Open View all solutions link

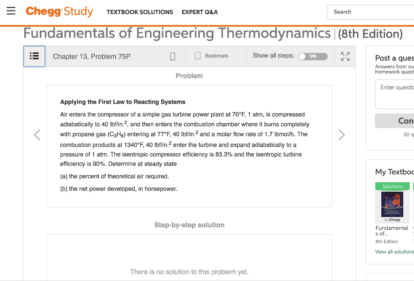(395, 251)
